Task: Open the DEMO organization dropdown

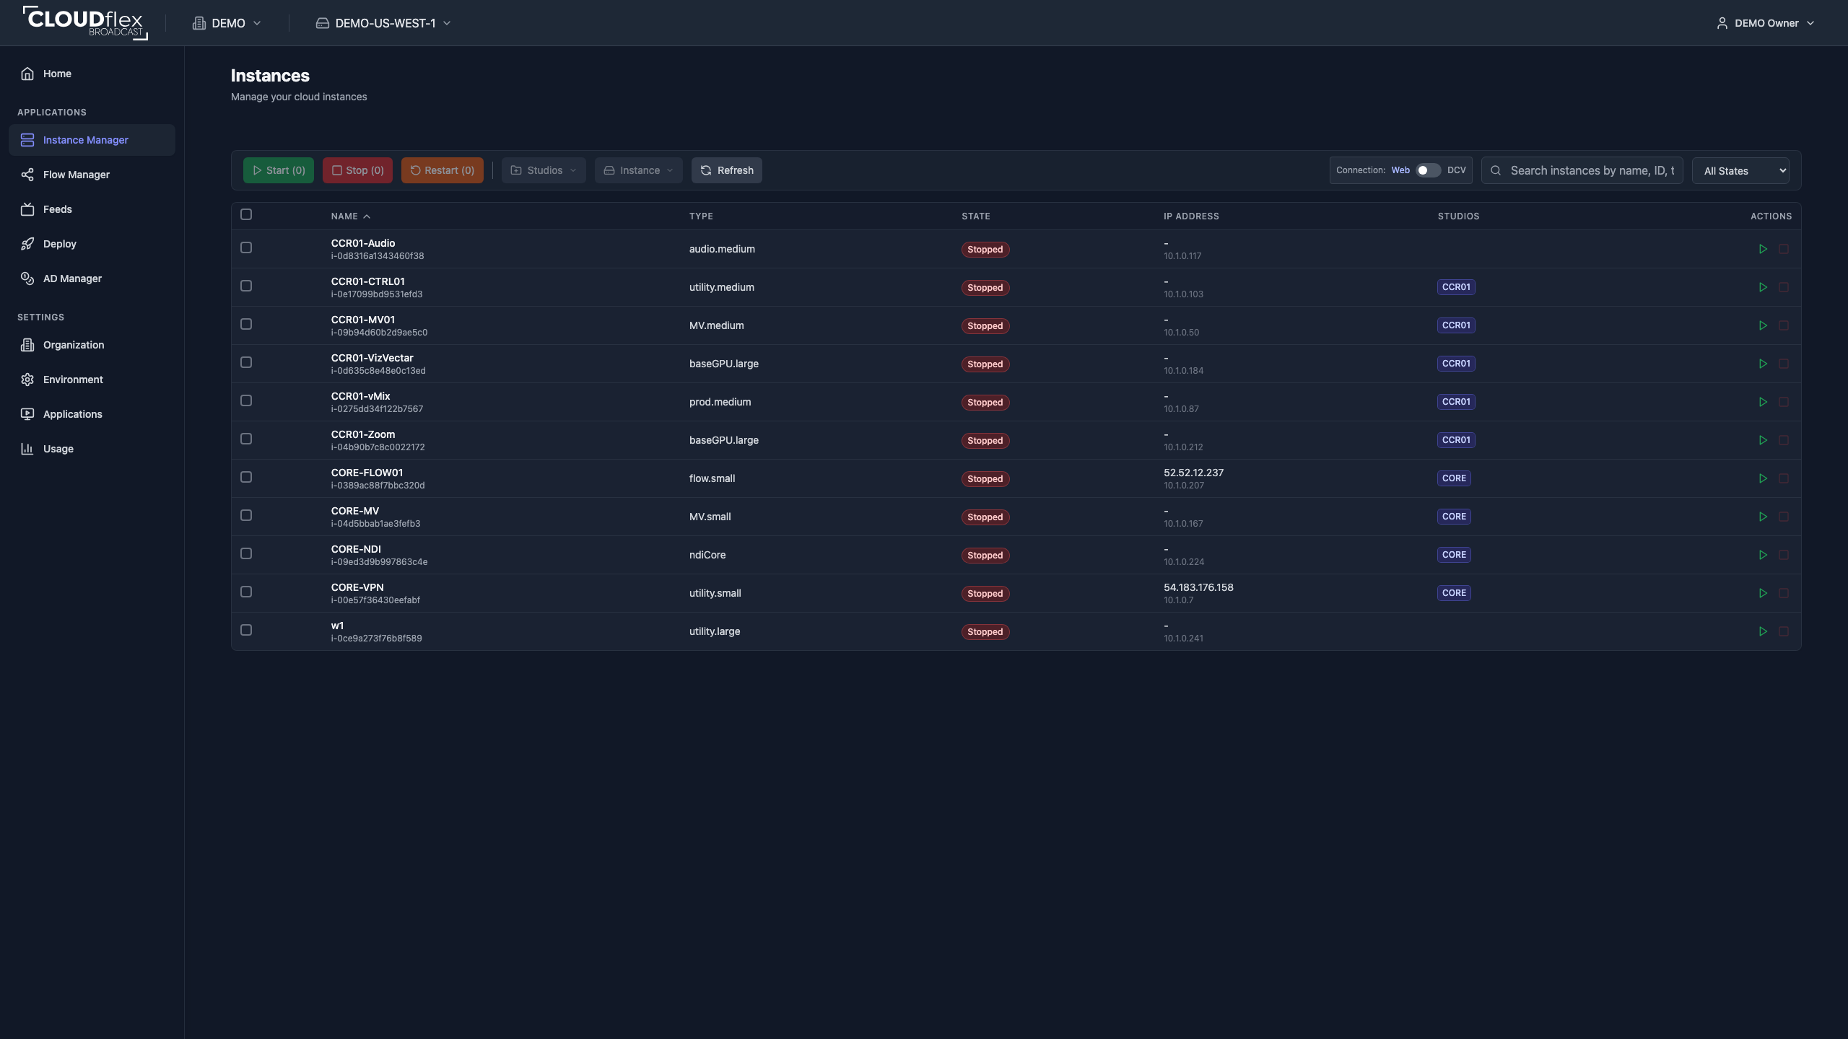Action: point(227,23)
